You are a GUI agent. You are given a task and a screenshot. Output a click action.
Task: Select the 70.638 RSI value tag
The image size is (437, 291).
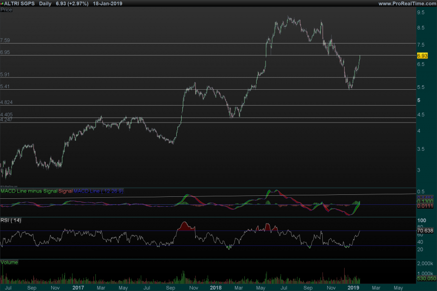point(425,231)
